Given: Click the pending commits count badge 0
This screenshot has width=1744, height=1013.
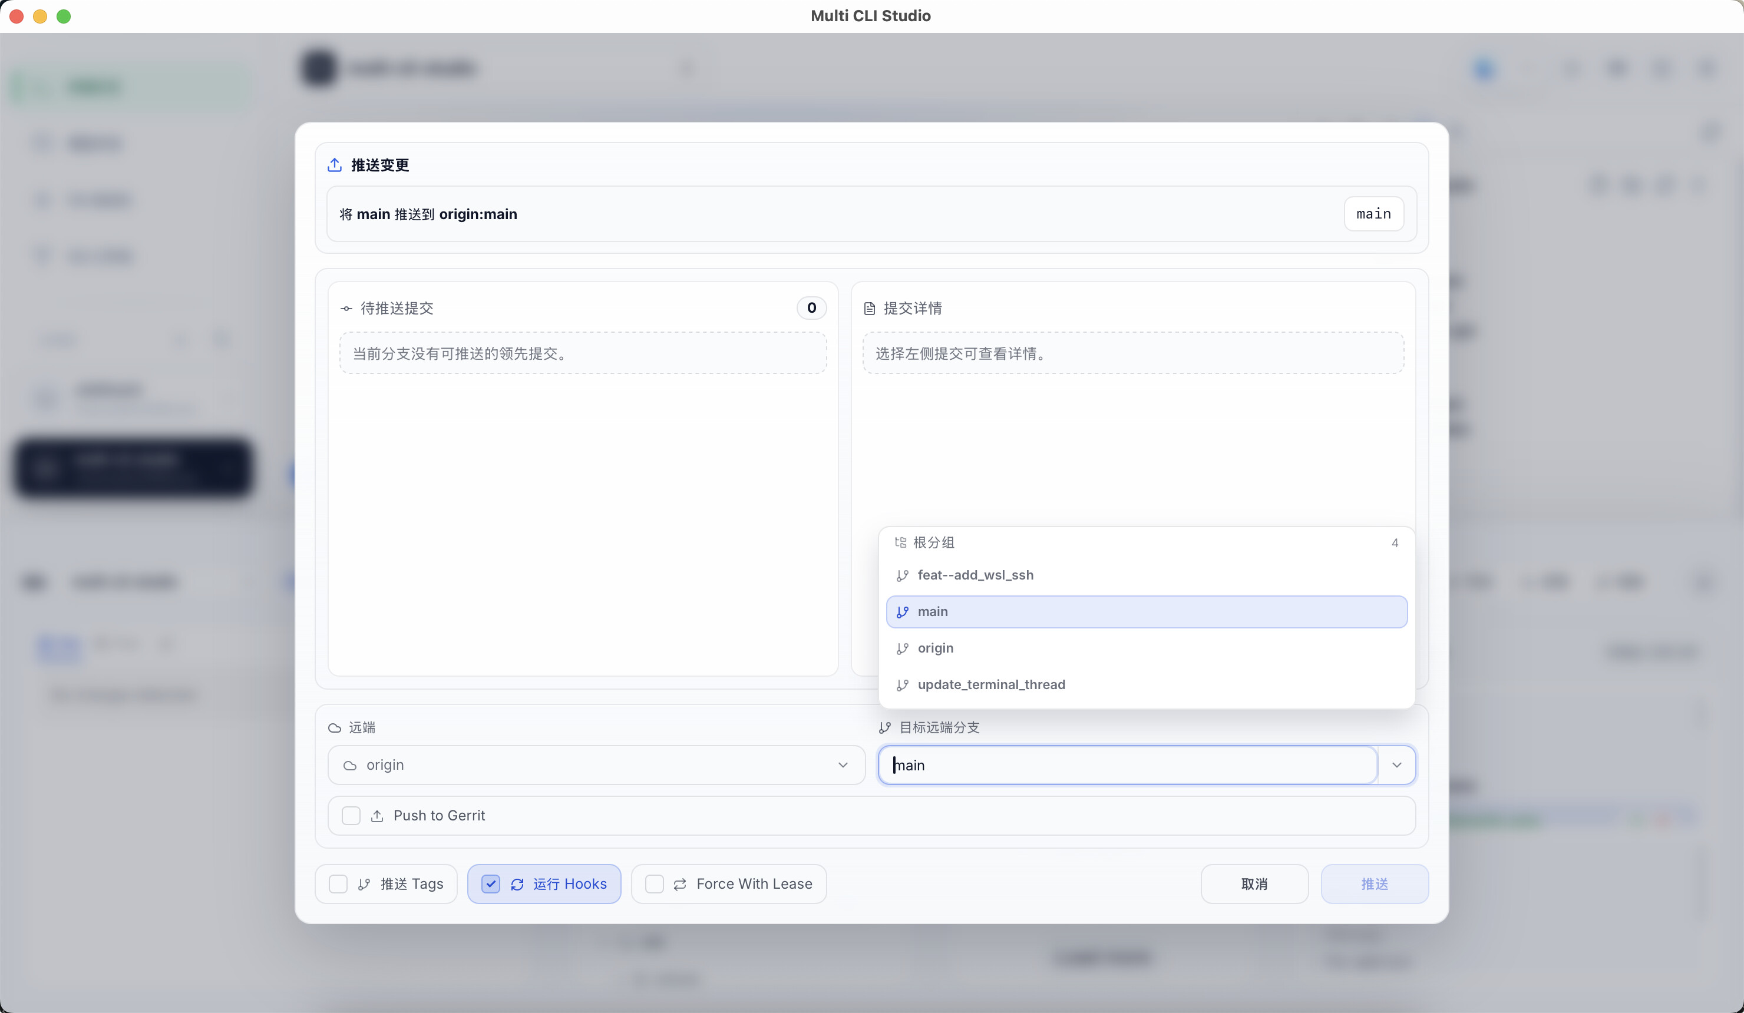Looking at the screenshot, I should click(x=812, y=308).
